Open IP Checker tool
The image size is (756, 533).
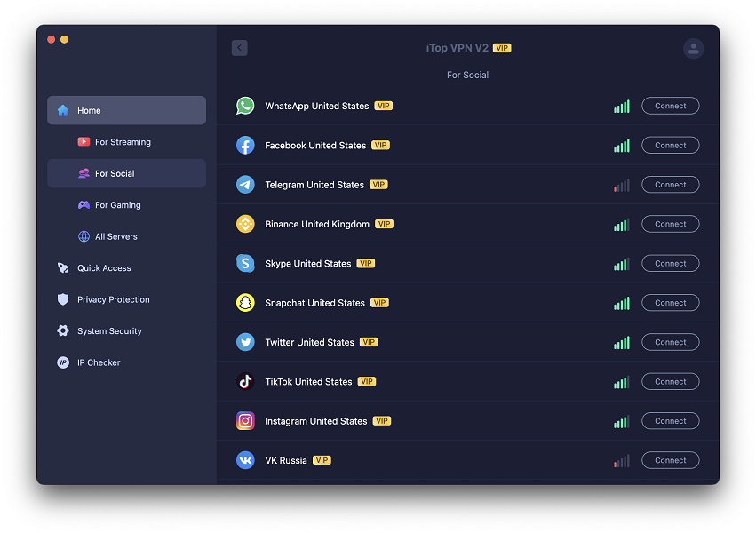tap(126, 362)
